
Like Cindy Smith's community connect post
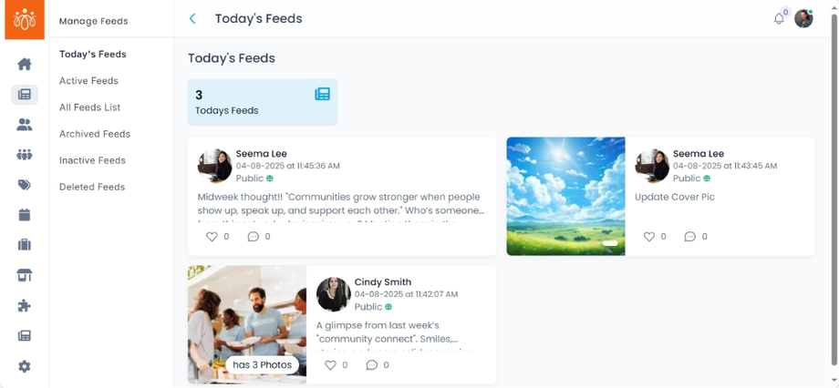[x=331, y=365]
